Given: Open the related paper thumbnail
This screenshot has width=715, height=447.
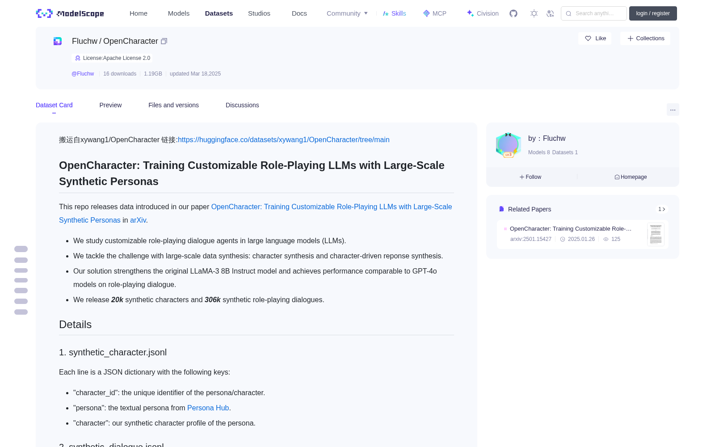Looking at the screenshot, I should tap(656, 234).
